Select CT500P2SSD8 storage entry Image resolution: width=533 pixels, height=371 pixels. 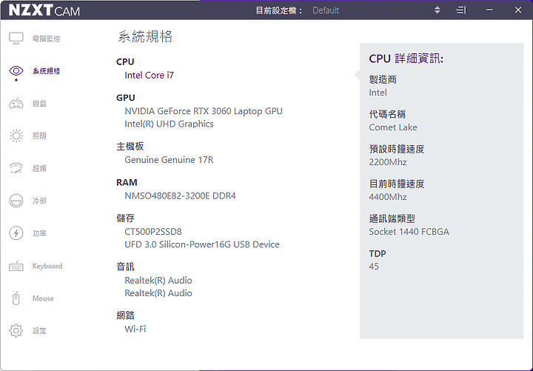click(153, 232)
